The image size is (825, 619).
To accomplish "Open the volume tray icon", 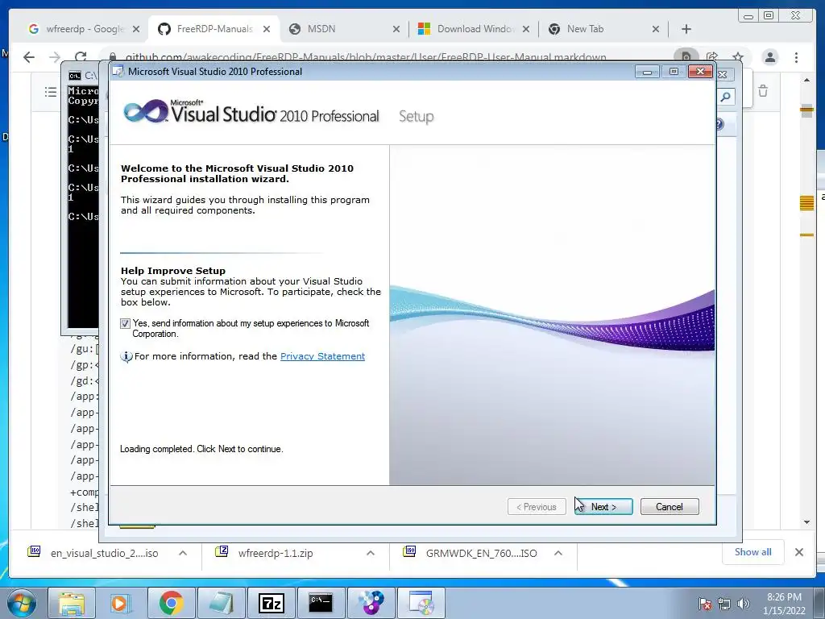I will 744,604.
